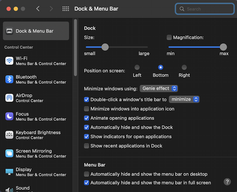Viewport: 237px width, 192px height.
Task: Open Display settings in sidebar
Action: [36, 172]
